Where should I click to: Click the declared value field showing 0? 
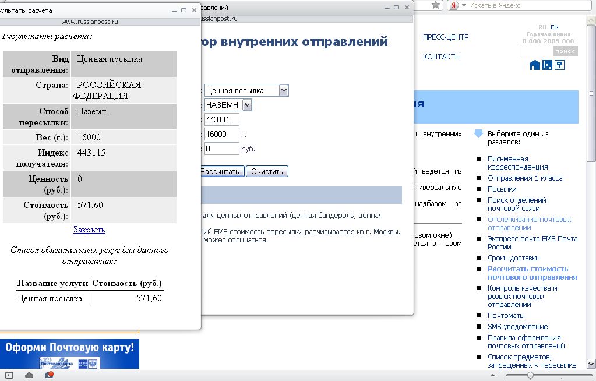(222, 149)
